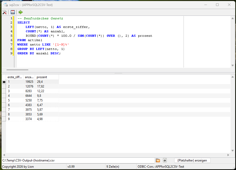This screenshot has height=170, width=236.
Task: Click the "v0.99" version label
Action: click(71, 167)
